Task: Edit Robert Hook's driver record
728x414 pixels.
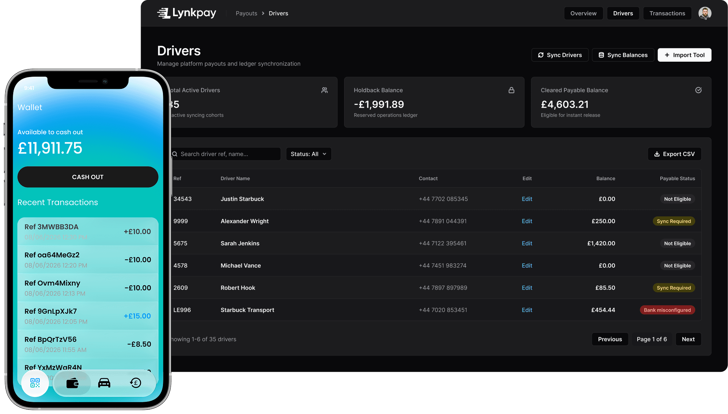Action: coord(527,288)
